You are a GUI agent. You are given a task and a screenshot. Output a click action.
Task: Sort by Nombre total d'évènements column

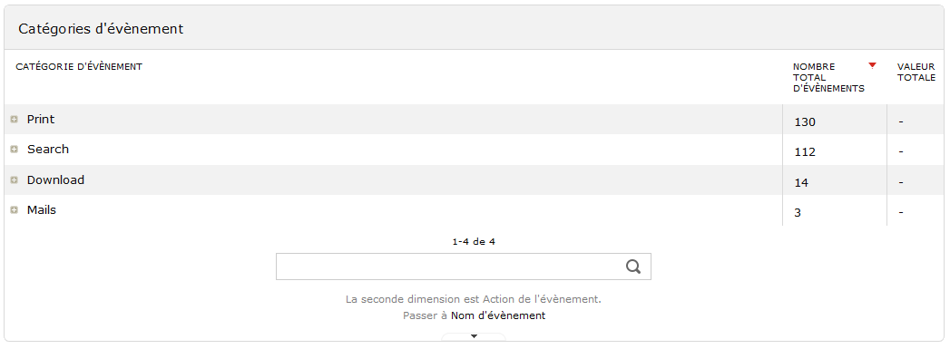click(828, 77)
